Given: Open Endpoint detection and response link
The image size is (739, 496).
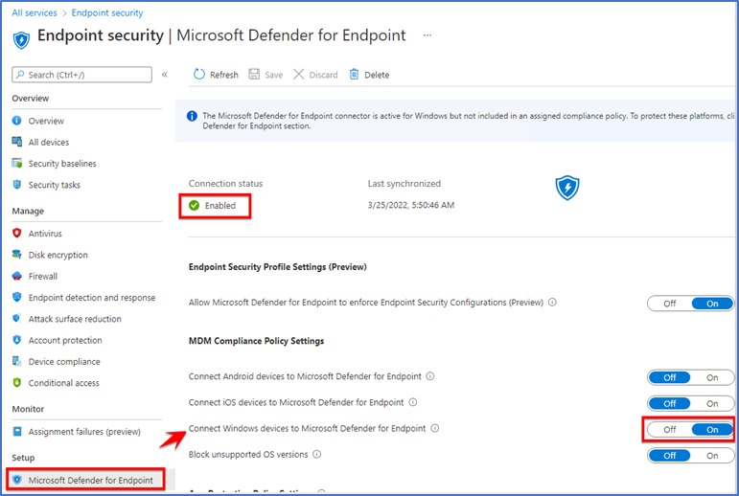Looking at the screenshot, I should [x=92, y=297].
